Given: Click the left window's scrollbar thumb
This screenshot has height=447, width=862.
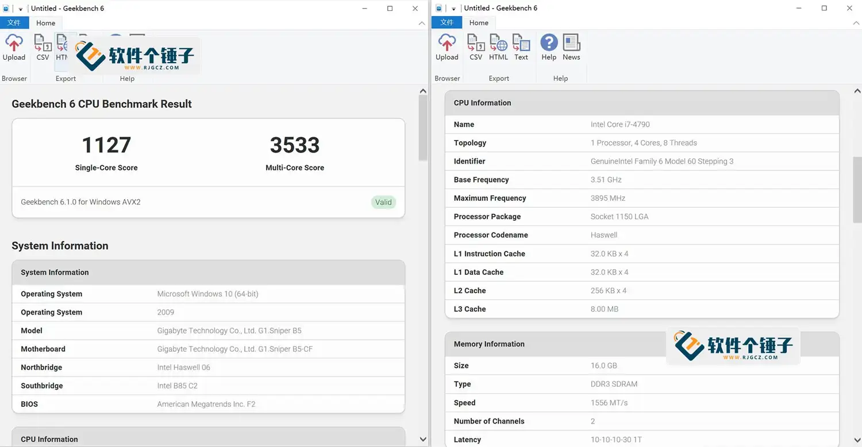Looking at the screenshot, I should pyautogui.click(x=423, y=127).
